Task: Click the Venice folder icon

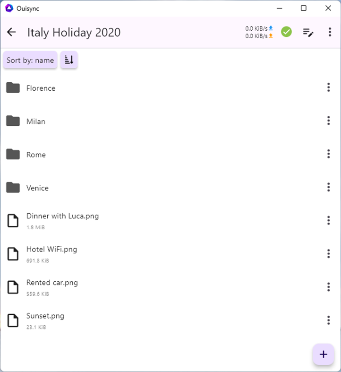Action: tap(13, 188)
